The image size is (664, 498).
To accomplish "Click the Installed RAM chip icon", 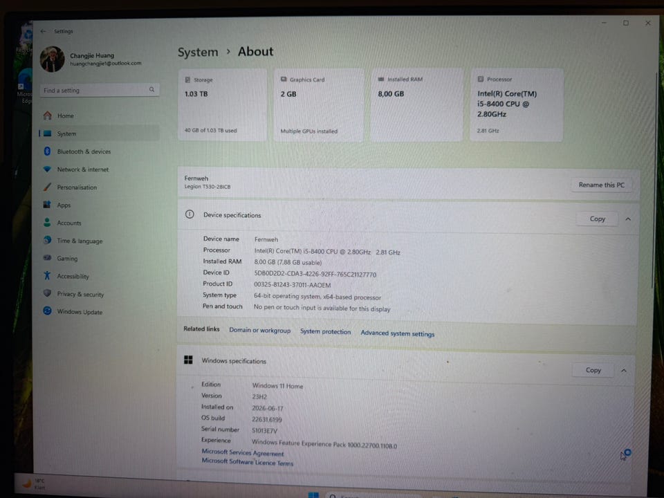I will (x=380, y=79).
